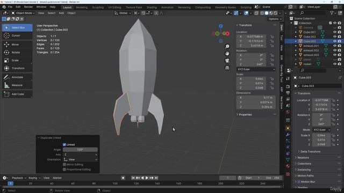Open the Object Mode dropdown
The image size is (344, 193).
[x=23, y=13]
